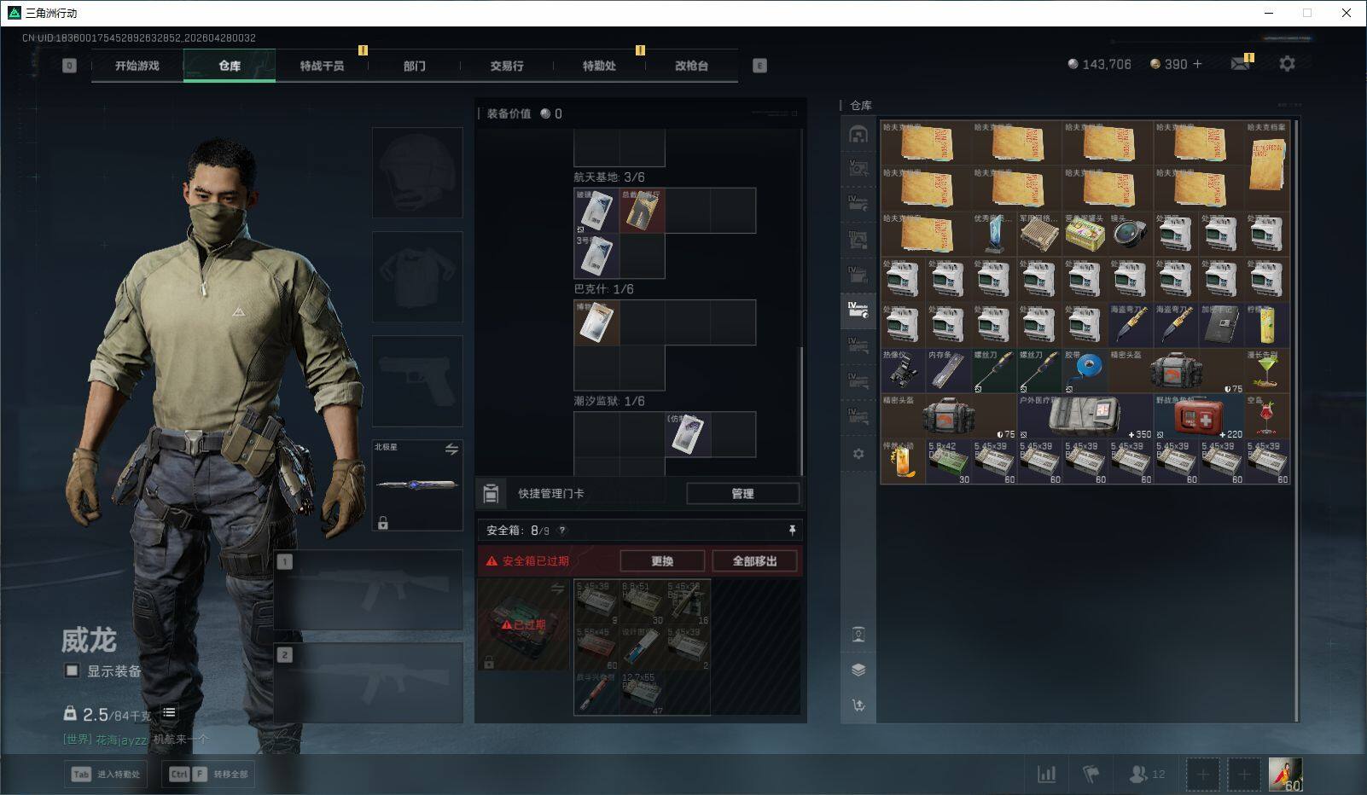This screenshot has height=795, width=1367.
Task: Select the 仓库 tab
Action: click(x=230, y=66)
